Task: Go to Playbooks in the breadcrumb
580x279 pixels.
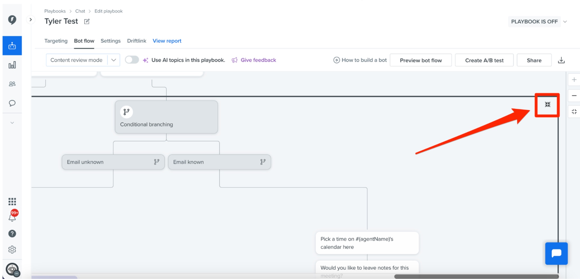Action: coord(55,11)
